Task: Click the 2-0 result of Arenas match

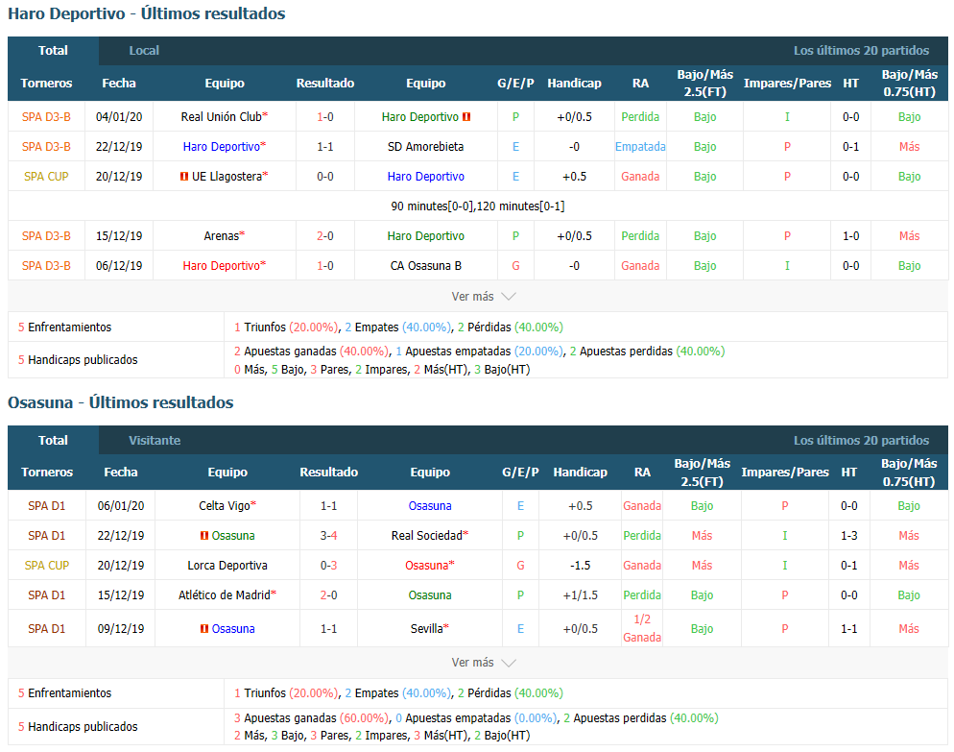Action: 325,236
